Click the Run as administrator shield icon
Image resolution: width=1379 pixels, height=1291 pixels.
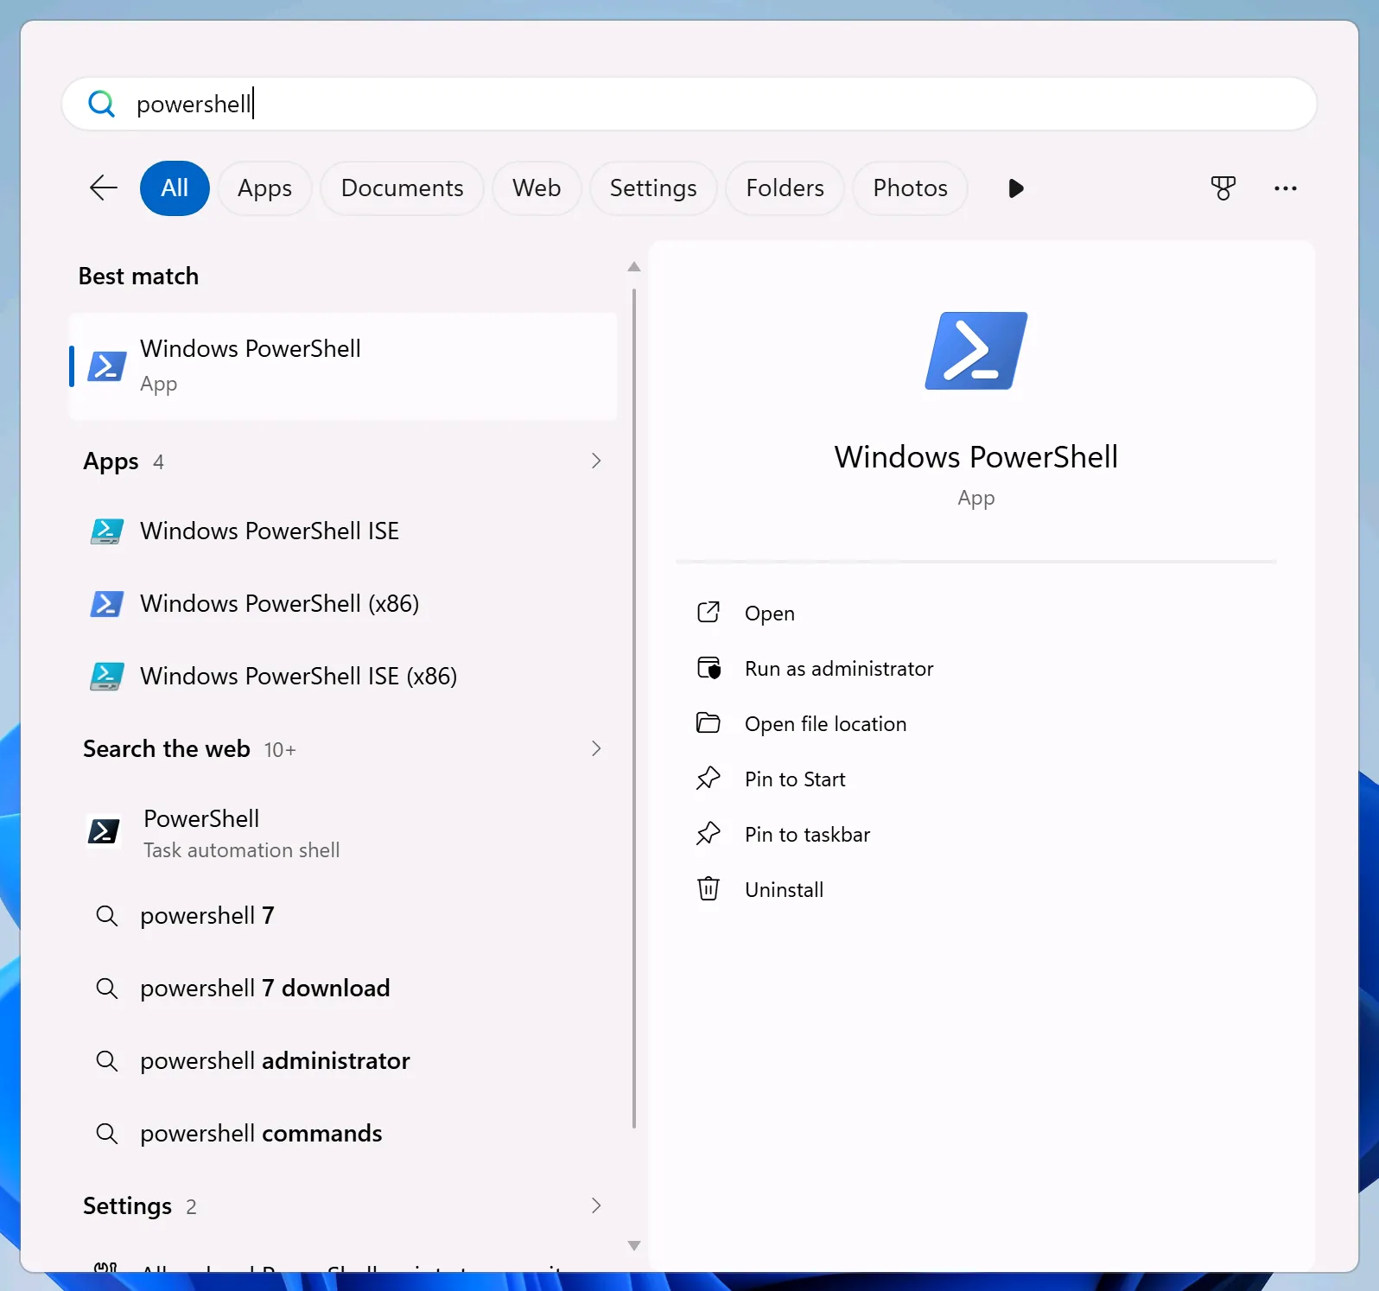click(x=709, y=668)
